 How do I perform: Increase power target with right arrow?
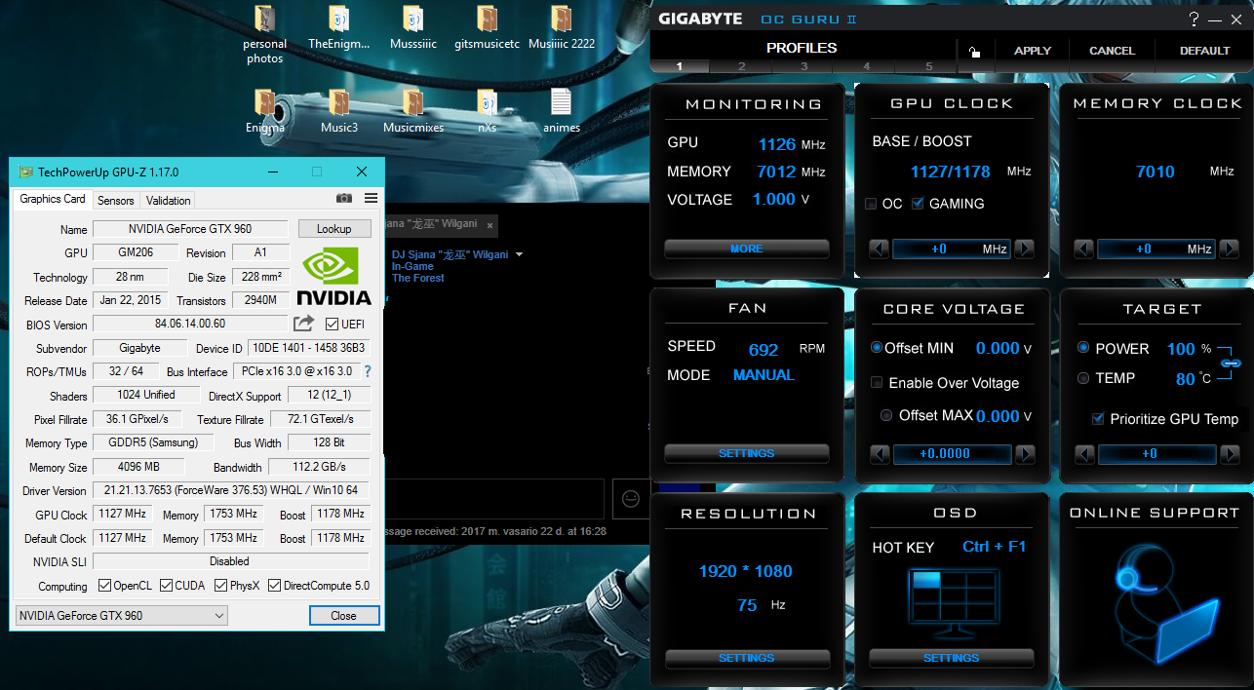tap(1229, 453)
